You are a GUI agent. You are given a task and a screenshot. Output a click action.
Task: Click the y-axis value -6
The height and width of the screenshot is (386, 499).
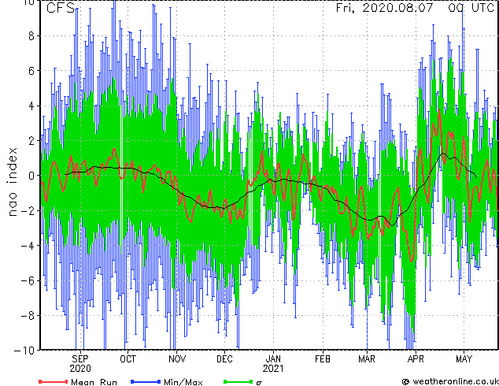(x=28, y=280)
